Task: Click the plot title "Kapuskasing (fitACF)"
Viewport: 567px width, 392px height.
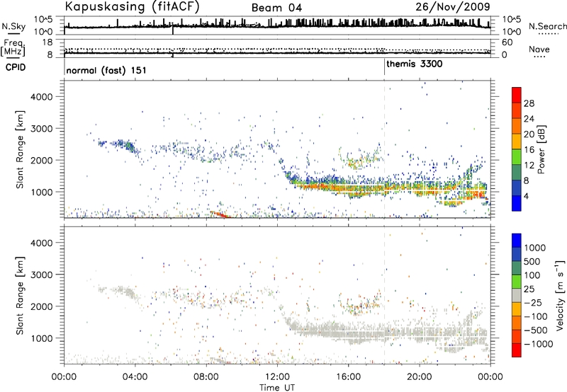Action: [133, 6]
